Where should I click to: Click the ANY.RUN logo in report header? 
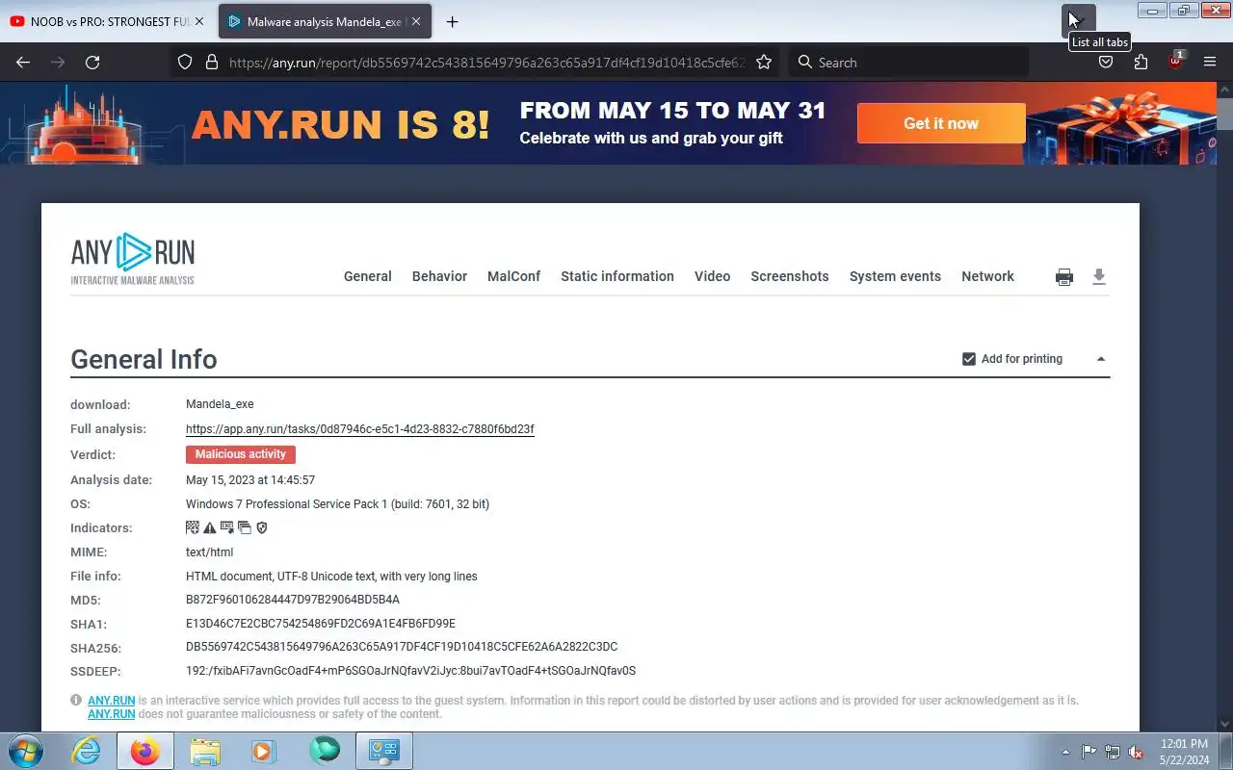133,258
